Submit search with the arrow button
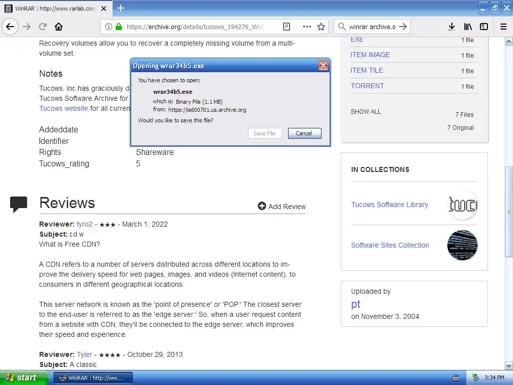This screenshot has width=513, height=385. [x=403, y=27]
